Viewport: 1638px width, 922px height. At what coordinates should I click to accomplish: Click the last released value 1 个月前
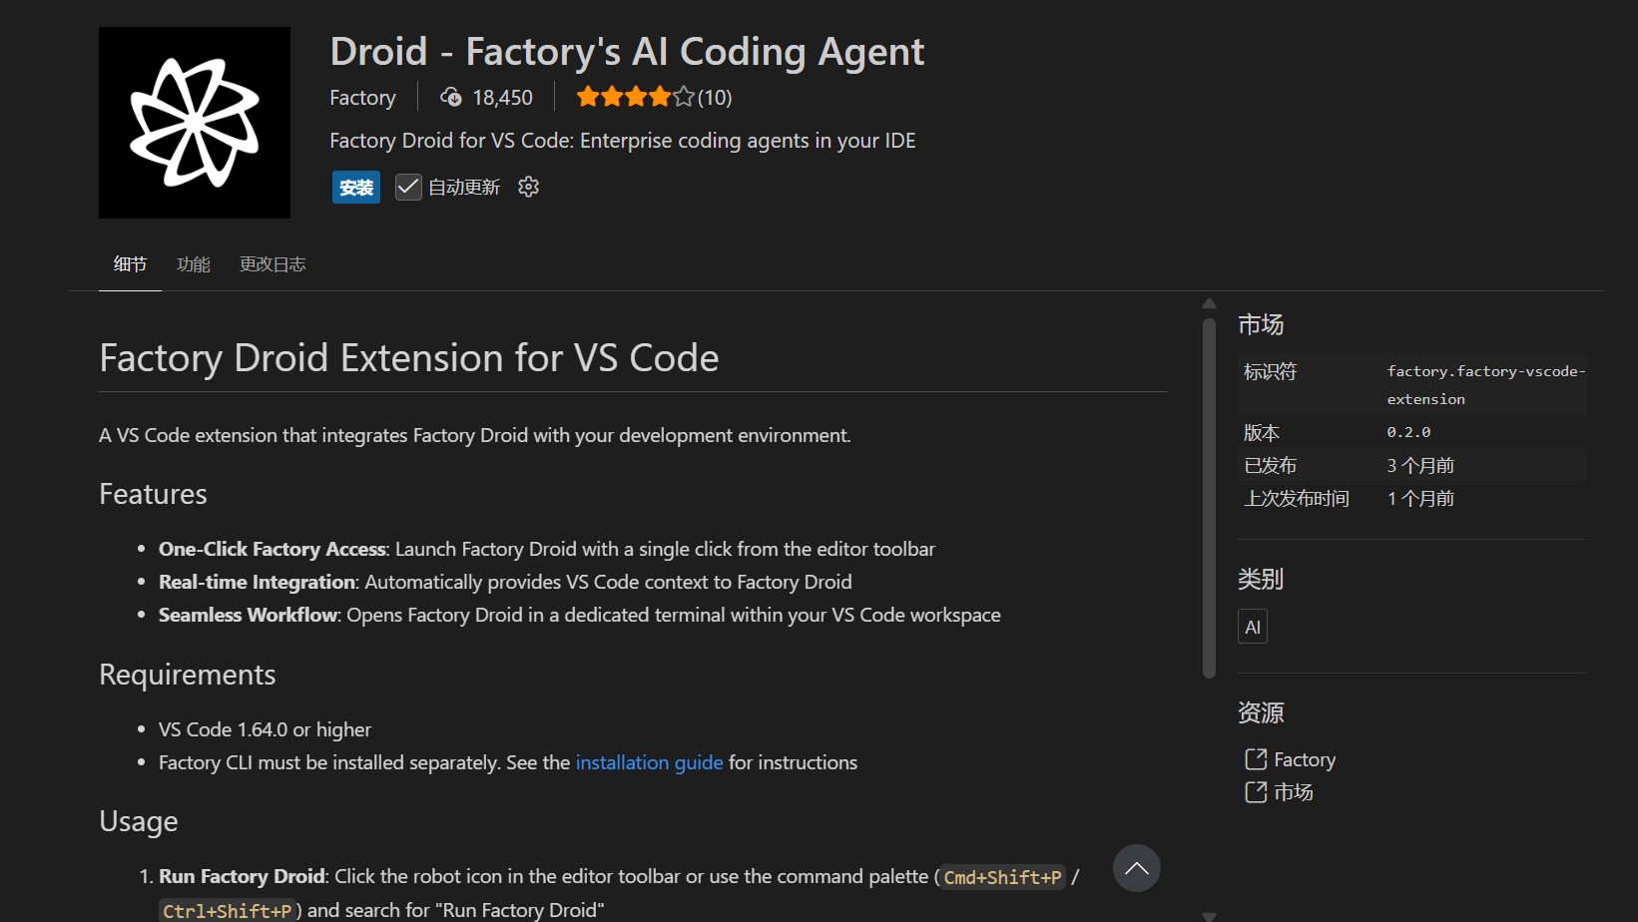1420,499
